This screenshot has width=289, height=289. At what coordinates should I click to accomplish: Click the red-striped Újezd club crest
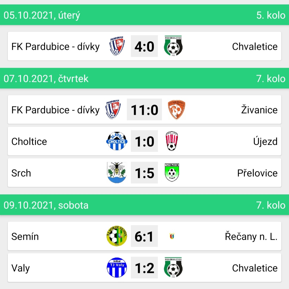pos(172,141)
